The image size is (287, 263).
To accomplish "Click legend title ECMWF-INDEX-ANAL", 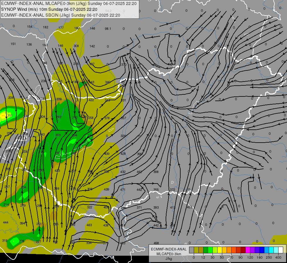I will 169,249.
